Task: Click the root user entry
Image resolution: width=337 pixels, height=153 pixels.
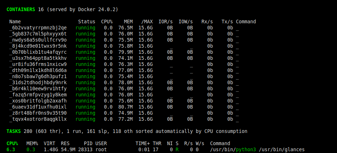Action: (x=101, y=149)
